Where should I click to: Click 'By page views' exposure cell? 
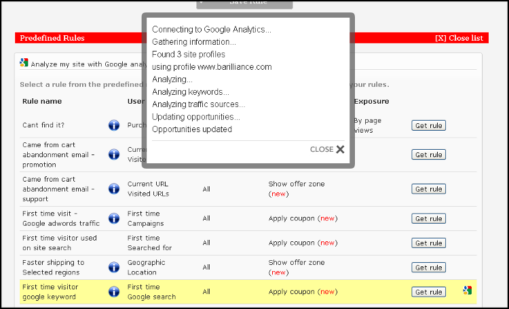[x=367, y=125]
